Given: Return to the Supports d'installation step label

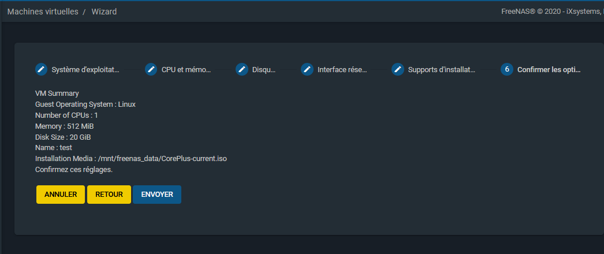Looking at the screenshot, I should (441, 70).
